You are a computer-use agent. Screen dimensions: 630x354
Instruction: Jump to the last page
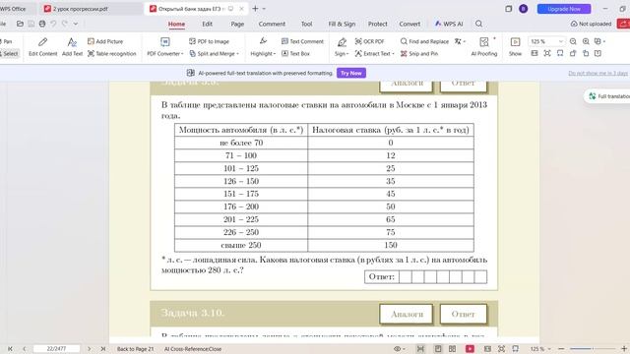click(x=103, y=349)
